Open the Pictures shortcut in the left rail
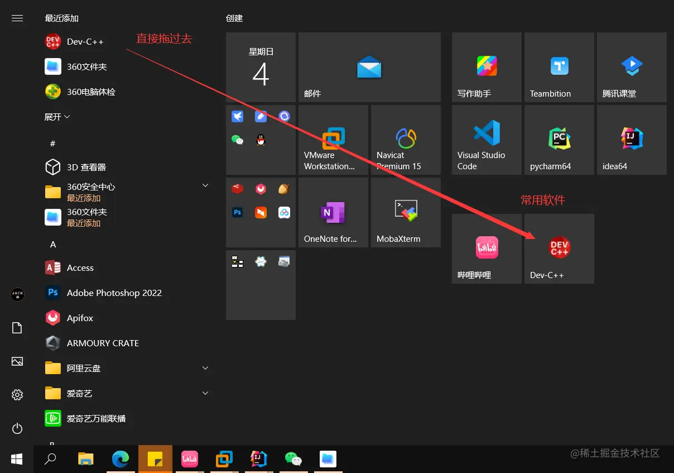 pyautogui.click(x=17, y=361)
